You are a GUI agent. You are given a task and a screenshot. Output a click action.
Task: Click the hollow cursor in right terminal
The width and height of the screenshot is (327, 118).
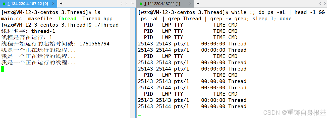pos(139,113)
